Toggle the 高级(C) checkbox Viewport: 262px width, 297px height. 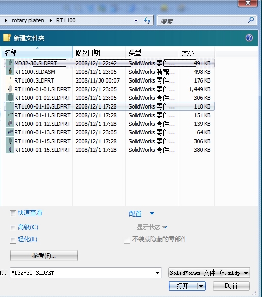pos(13,228)
